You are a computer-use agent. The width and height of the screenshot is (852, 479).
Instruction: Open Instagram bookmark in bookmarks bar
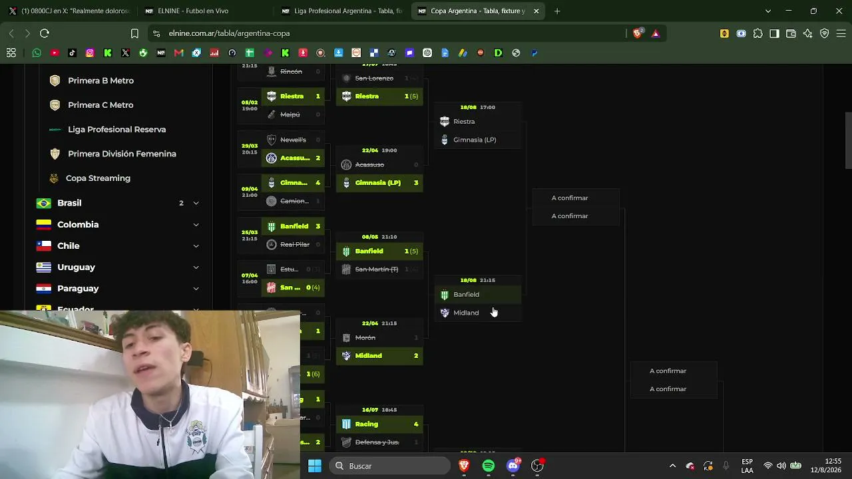point(90,53)
